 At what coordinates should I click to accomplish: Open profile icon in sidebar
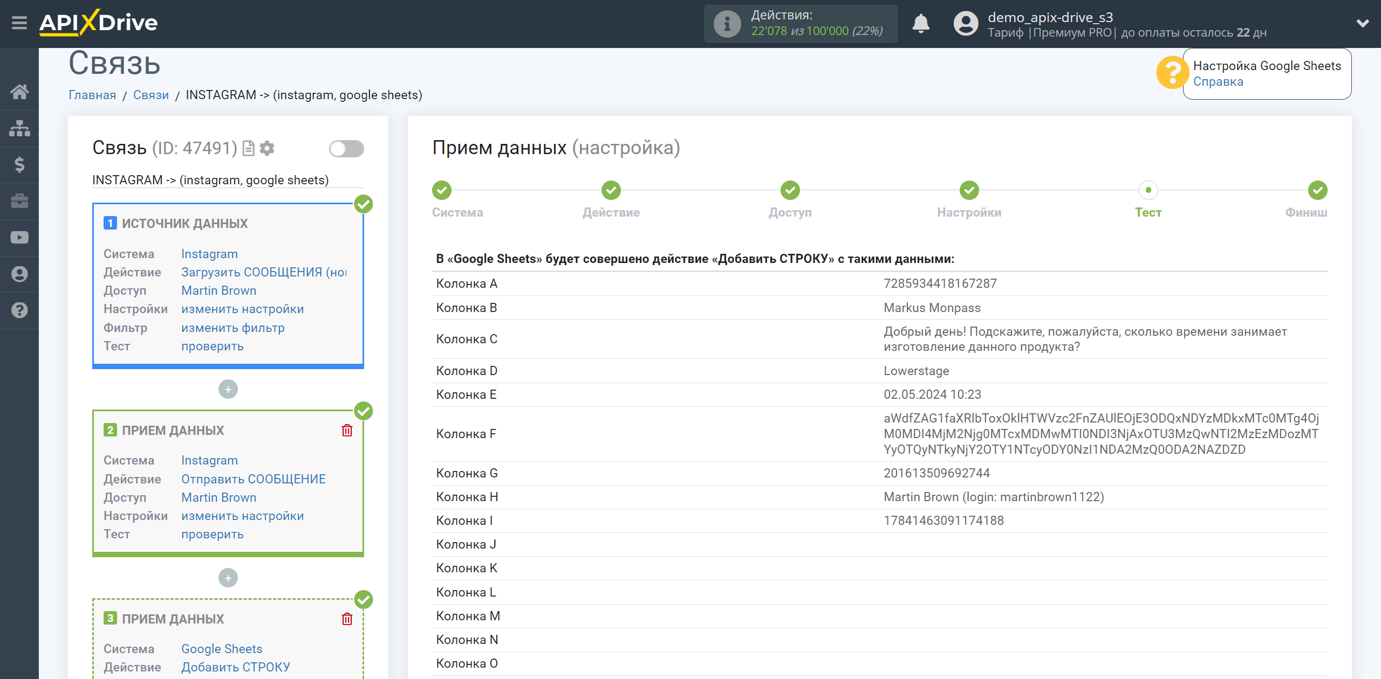pos(19,274)
